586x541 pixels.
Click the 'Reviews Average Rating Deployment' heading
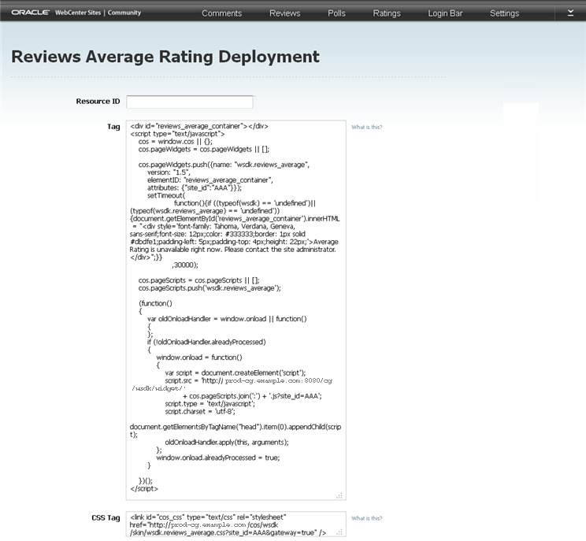[x=165, y=57]
